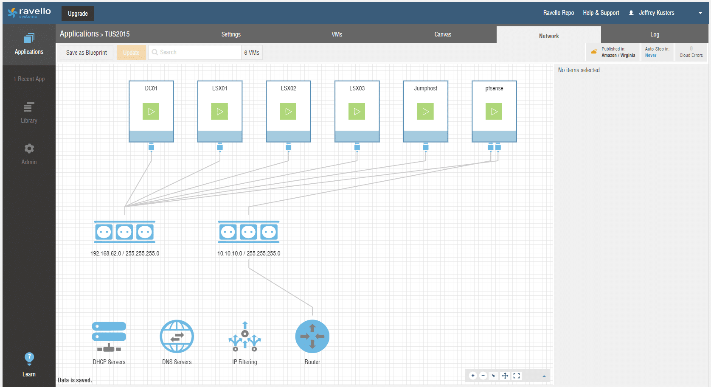Toggle the pointer selection mode
Screen dimensions: 711x387
(493, 376)
